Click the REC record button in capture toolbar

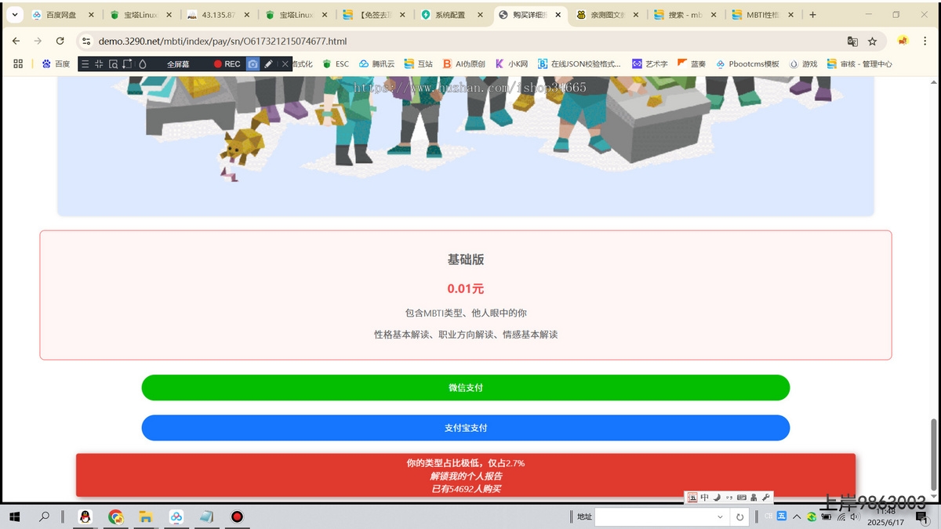227,64
